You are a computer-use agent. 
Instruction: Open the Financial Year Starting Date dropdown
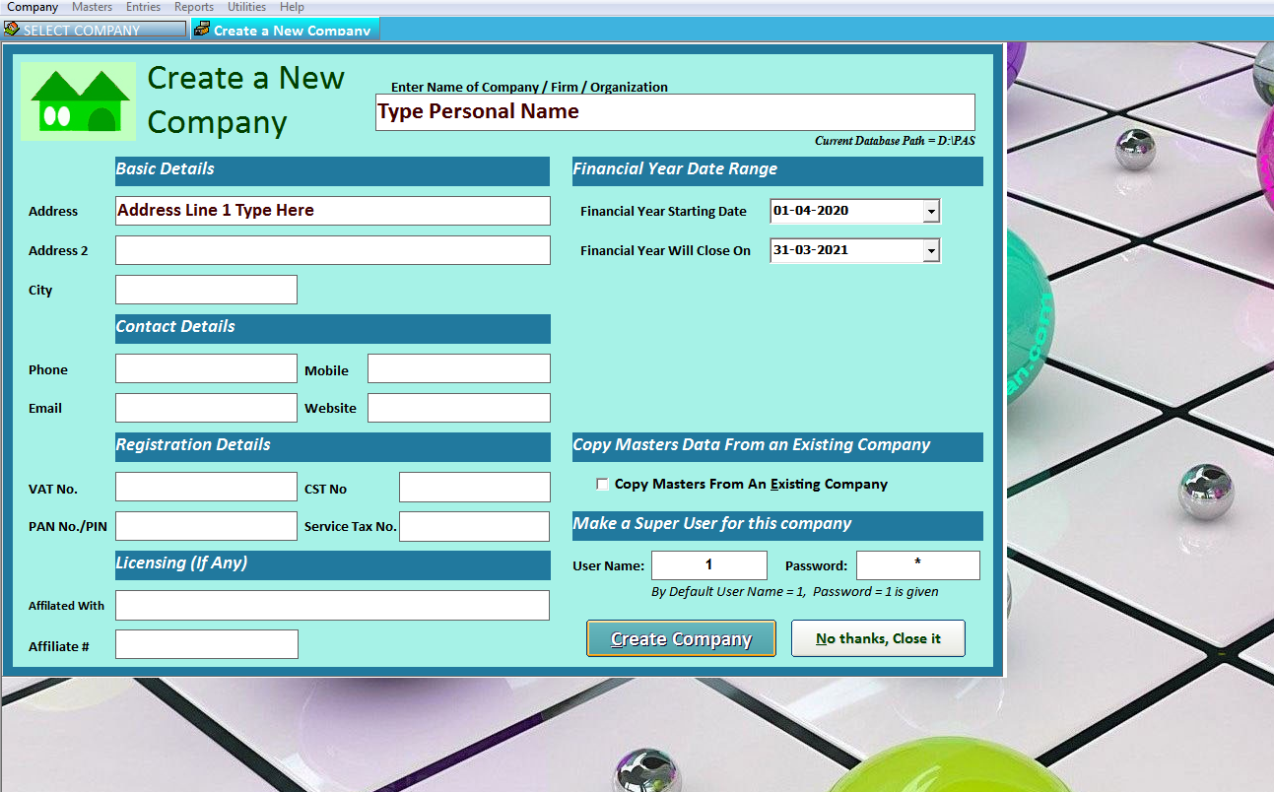(930, 211)
